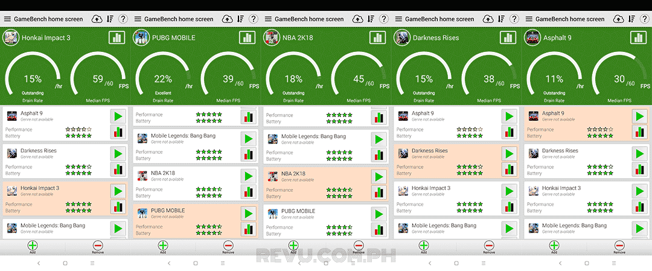Image resolution: width=652 pixels, height=271 pixels.
Task: Launch Mobile Legends row on PUBG MOBILE screen
Action: (249, 139)
